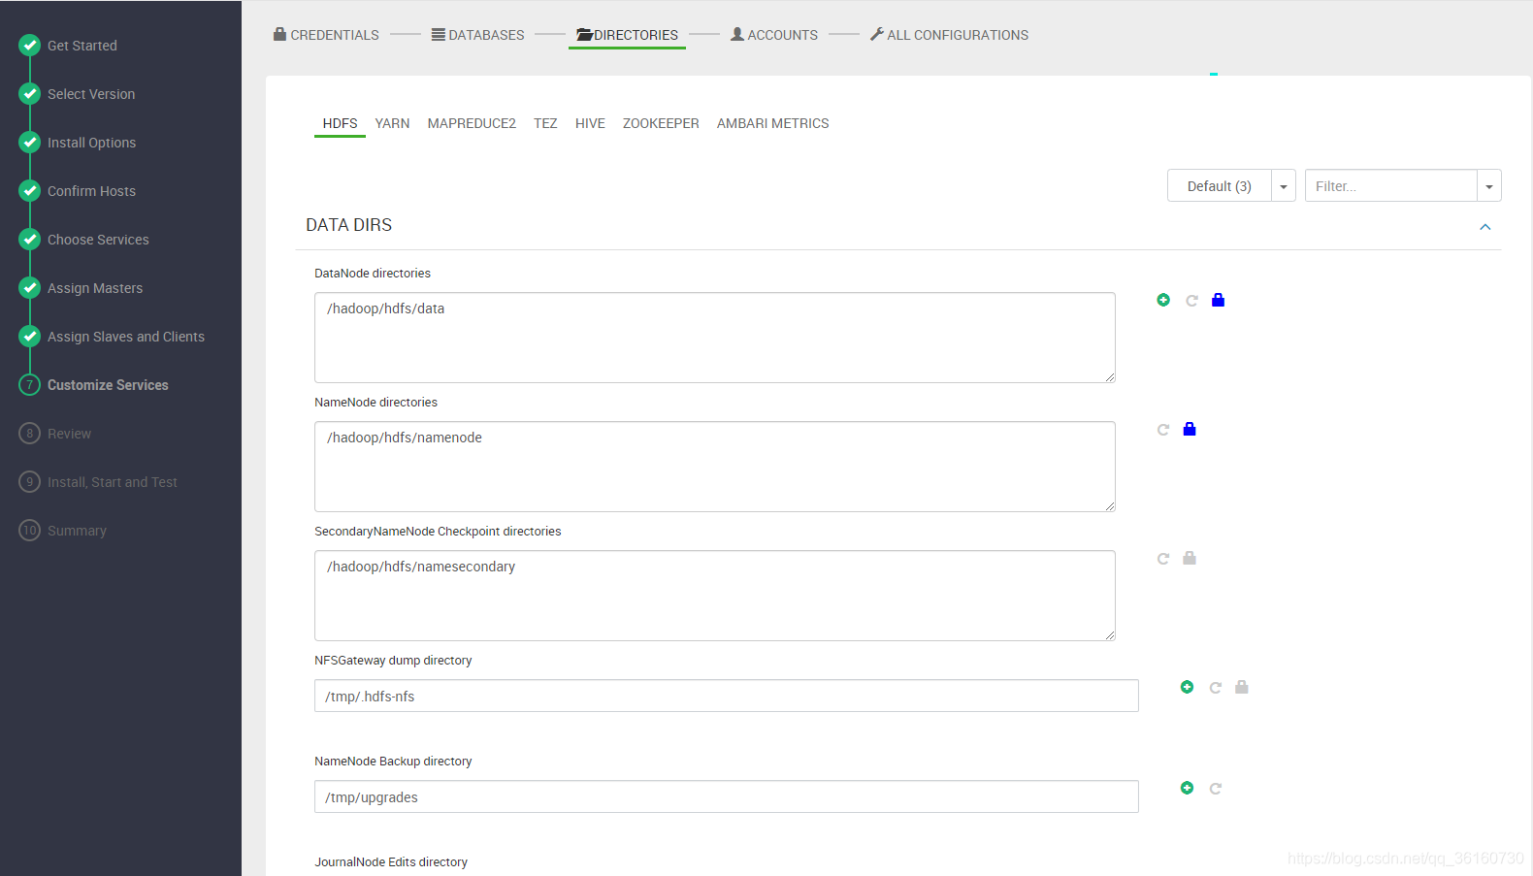The image size is (1533, 876).
Task: Click the Review step label
Action: coord(70,434)
